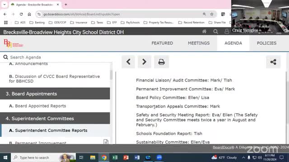This screenshot has width=289, height=162.
Task: Open the weather 42°F Cloudy widget
Action: pyautogui.click(x=224, y=157)
